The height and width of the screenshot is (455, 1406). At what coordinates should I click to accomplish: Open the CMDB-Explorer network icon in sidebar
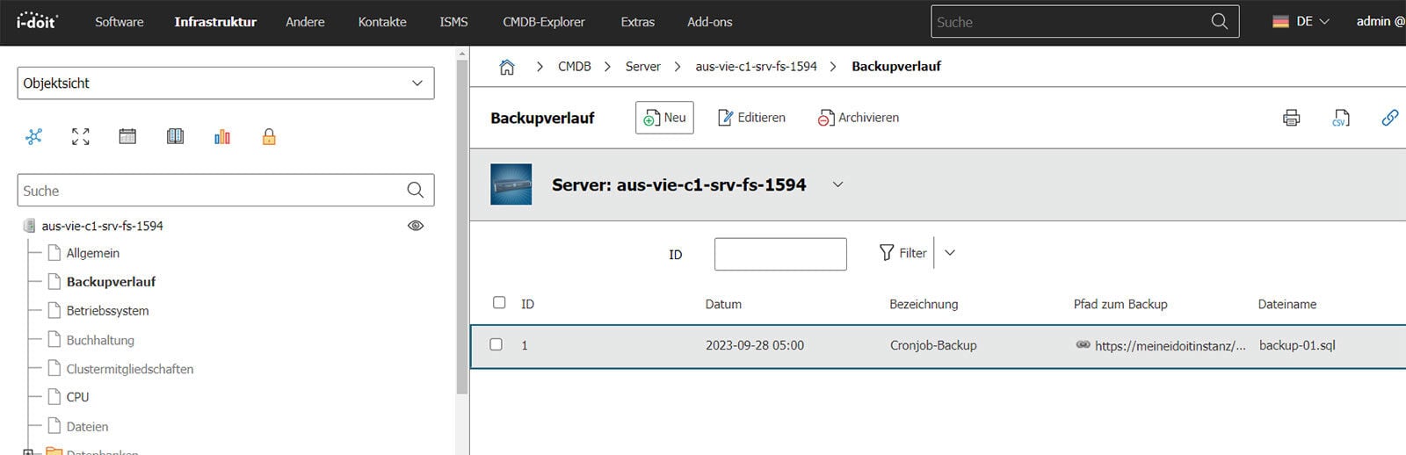[x=33, y=136]
